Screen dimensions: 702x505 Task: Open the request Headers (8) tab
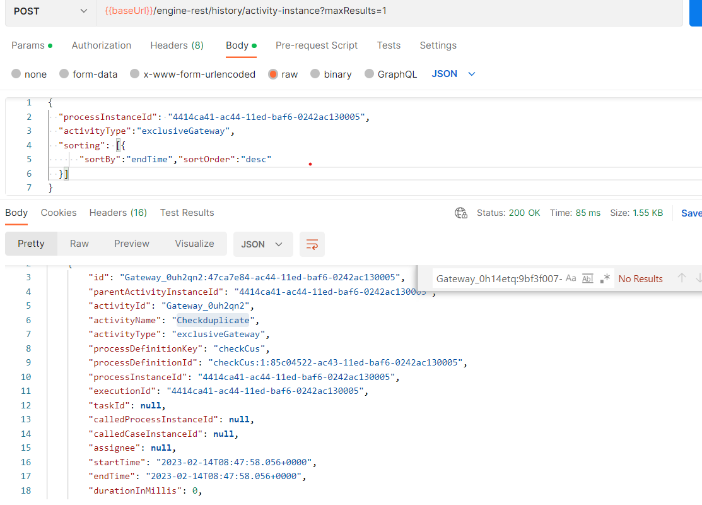[x=177, y=45]
